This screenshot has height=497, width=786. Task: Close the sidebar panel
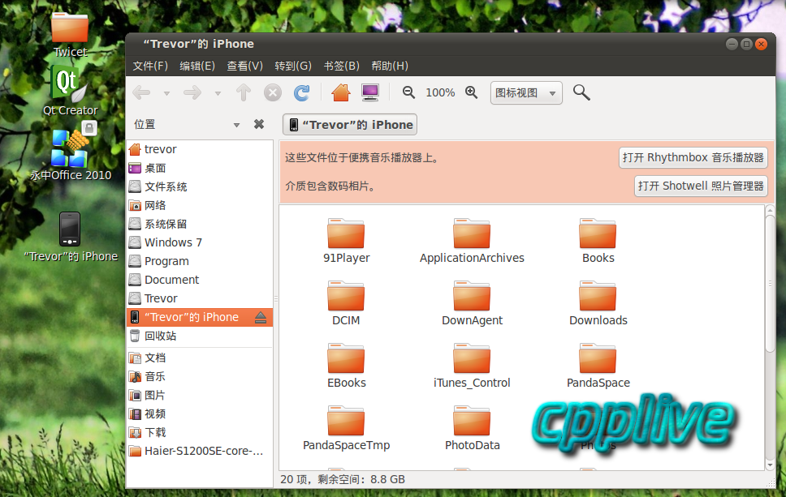[x=259, y=124]
